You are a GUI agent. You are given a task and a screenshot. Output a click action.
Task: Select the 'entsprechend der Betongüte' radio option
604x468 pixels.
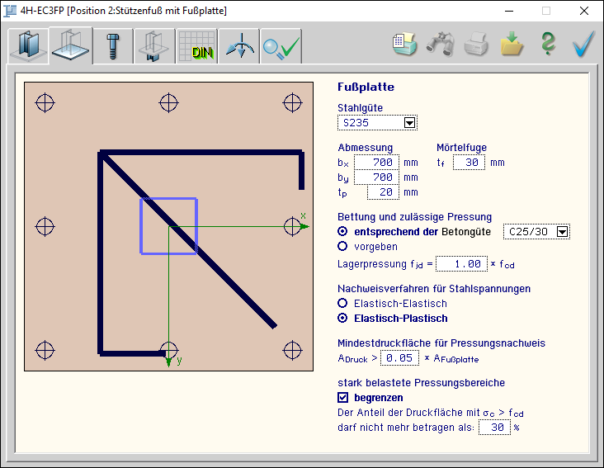coord(343,232)
